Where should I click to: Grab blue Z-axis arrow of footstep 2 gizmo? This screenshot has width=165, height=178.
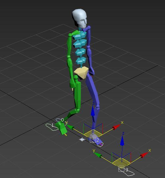[x=93, y=111]
